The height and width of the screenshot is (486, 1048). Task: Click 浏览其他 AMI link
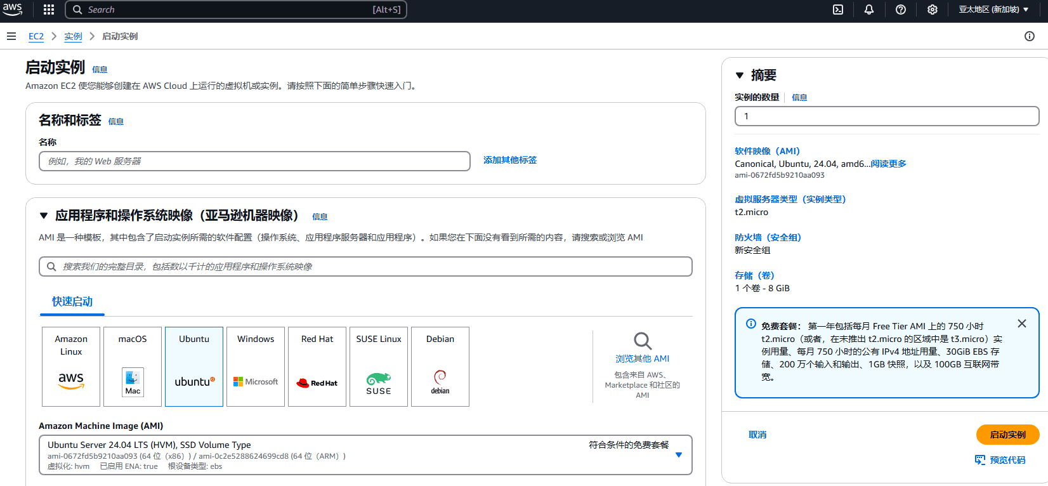tap(643, 358)
